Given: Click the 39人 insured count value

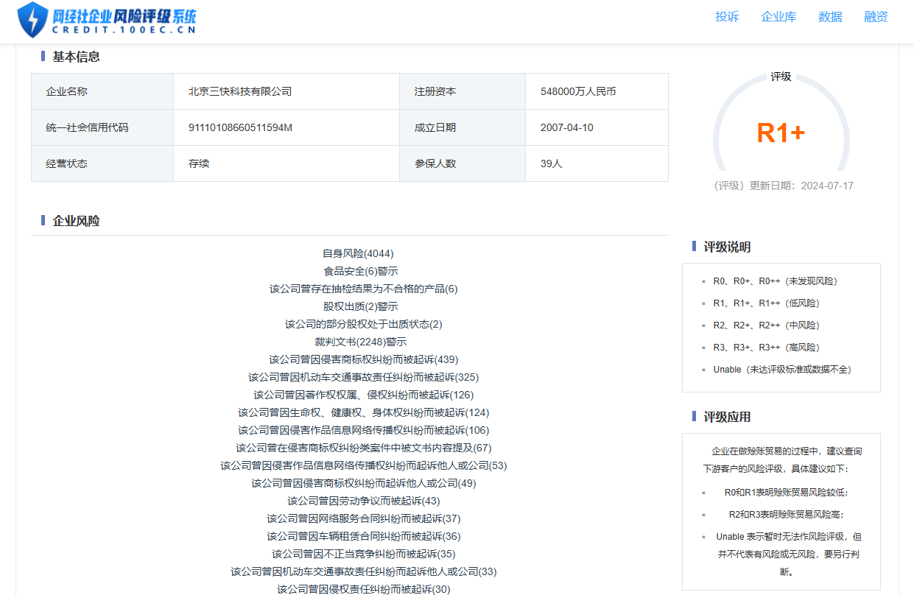Looking at the screenshot, I should pos(551,163).
